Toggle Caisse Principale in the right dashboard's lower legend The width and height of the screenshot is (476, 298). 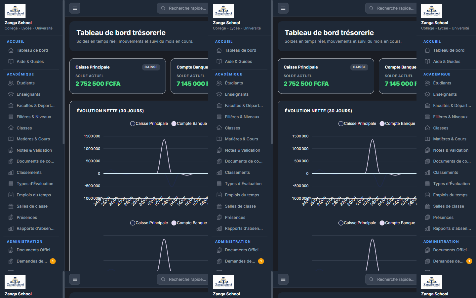[x=357, y=223]
